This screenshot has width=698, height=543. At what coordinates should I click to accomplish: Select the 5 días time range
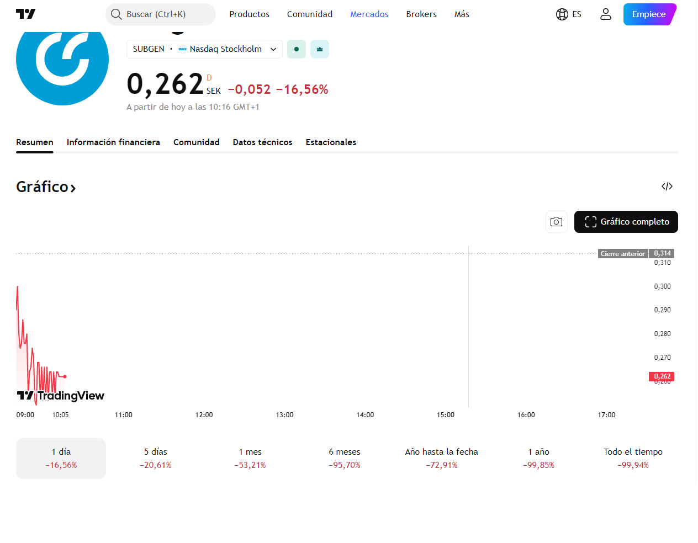pyautogui.click(x=156, y=459)
